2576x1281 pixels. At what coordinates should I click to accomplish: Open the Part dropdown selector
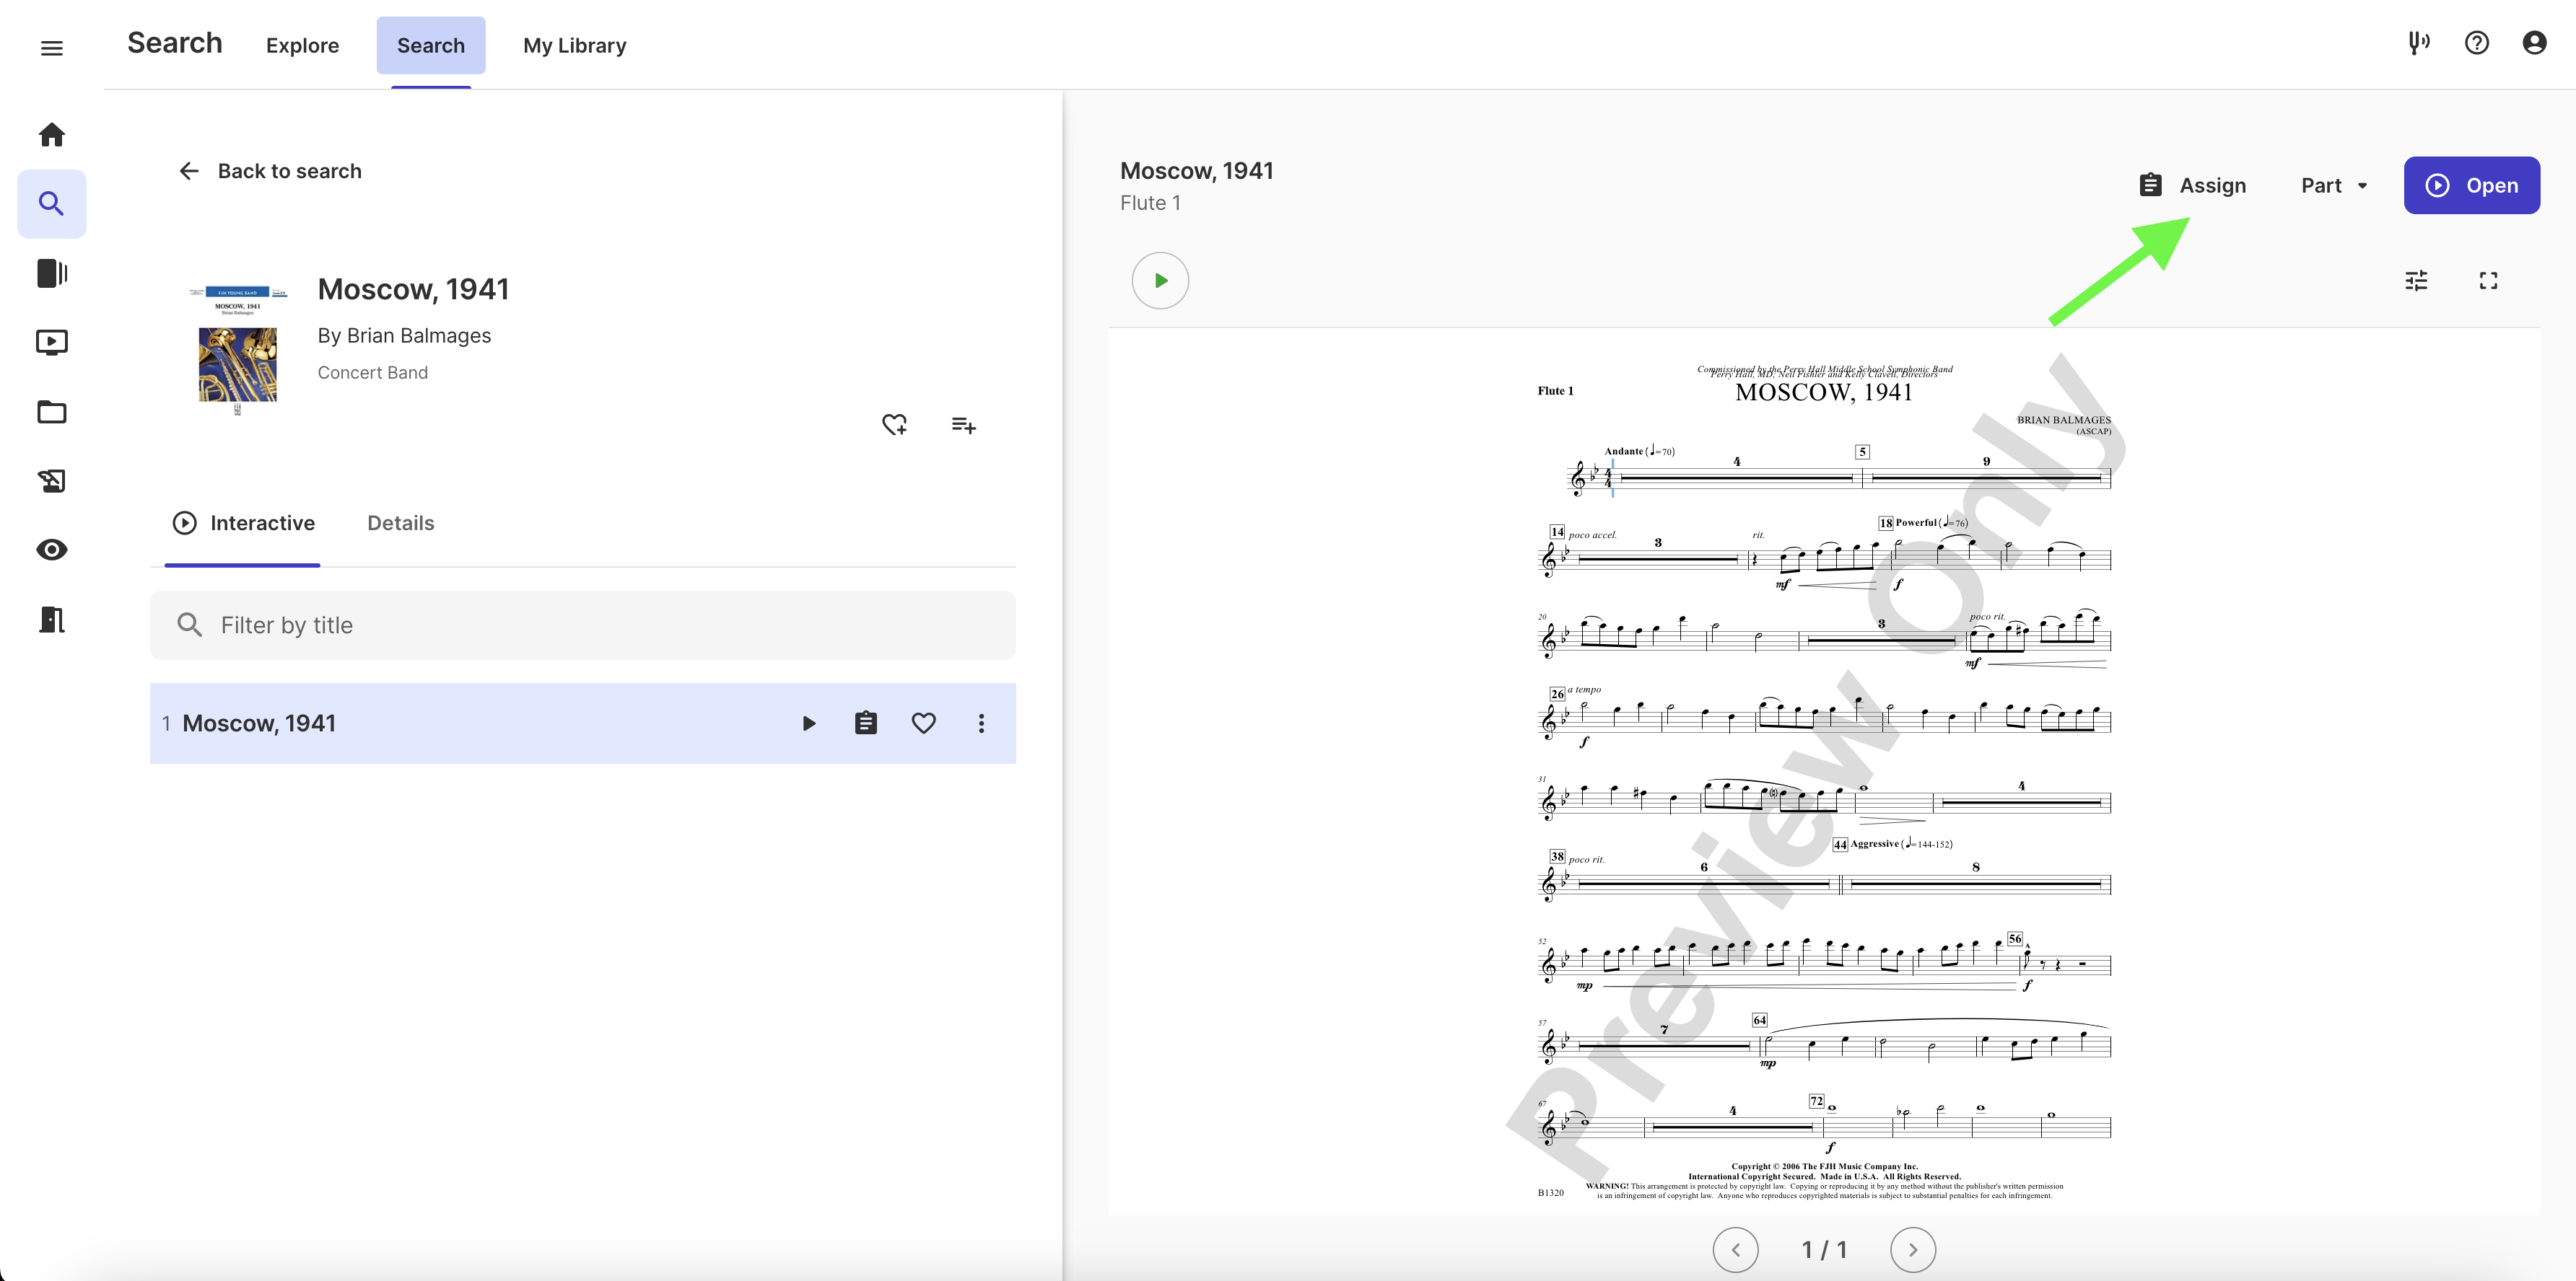(2332, 185)
